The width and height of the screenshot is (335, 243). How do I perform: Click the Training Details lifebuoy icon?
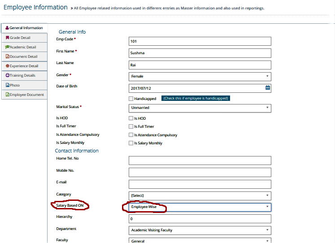8,75
